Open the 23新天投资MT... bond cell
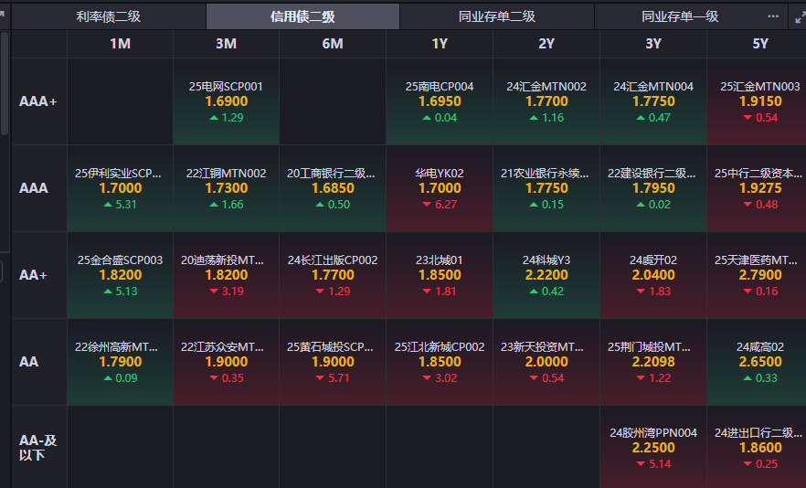Viewport: 806px width, 488px height. click(546, 362)
